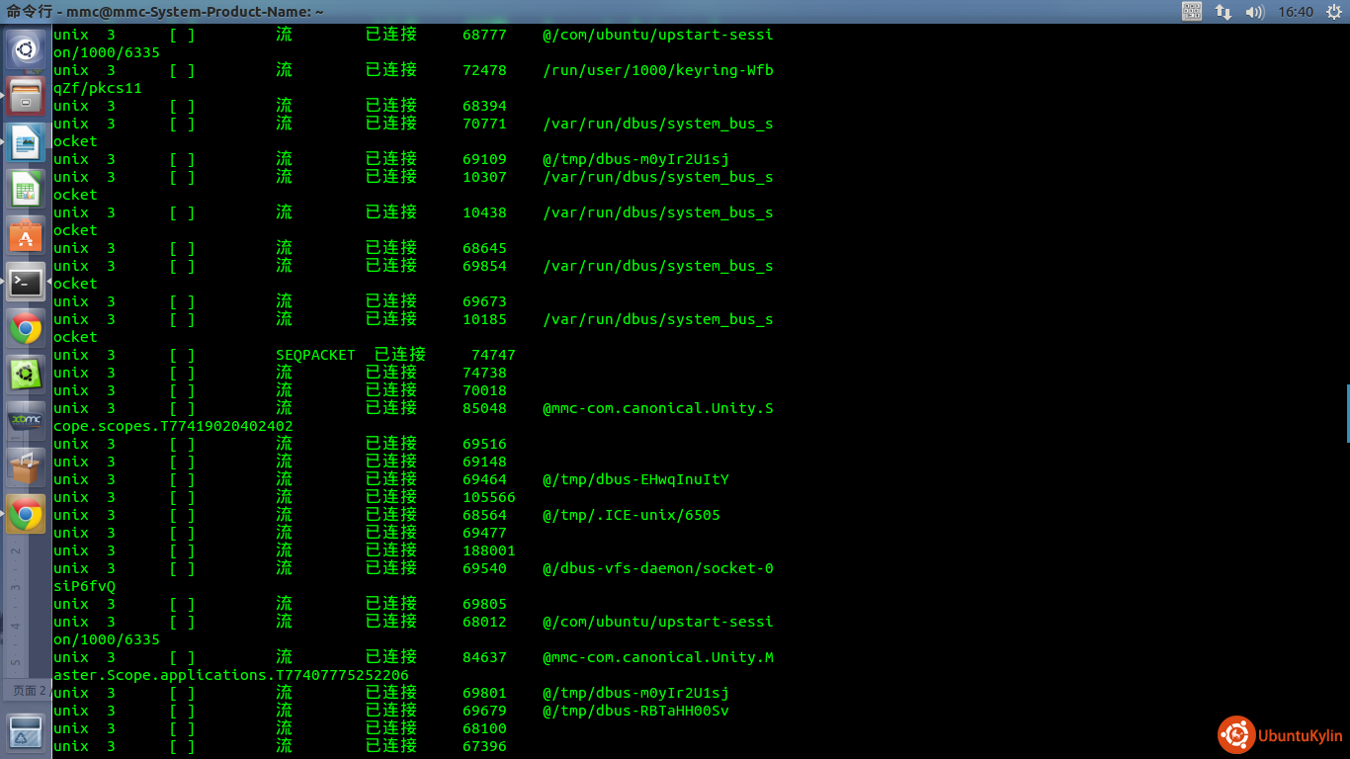Image resolution: width=1350 pixels, height=759 pixels.
Task: Launch the Files manager from launcher
Action: click(x=26, y=97)
